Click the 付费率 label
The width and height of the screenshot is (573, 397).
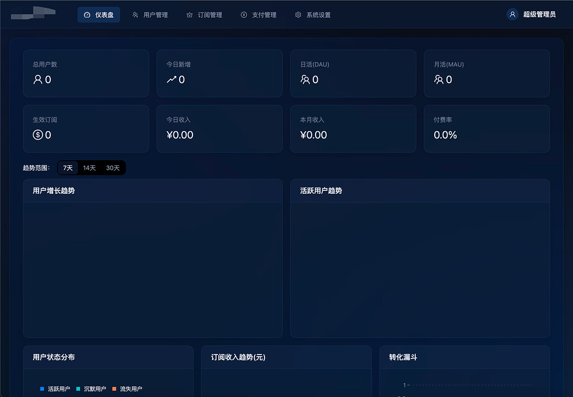[x=443, y=119]
